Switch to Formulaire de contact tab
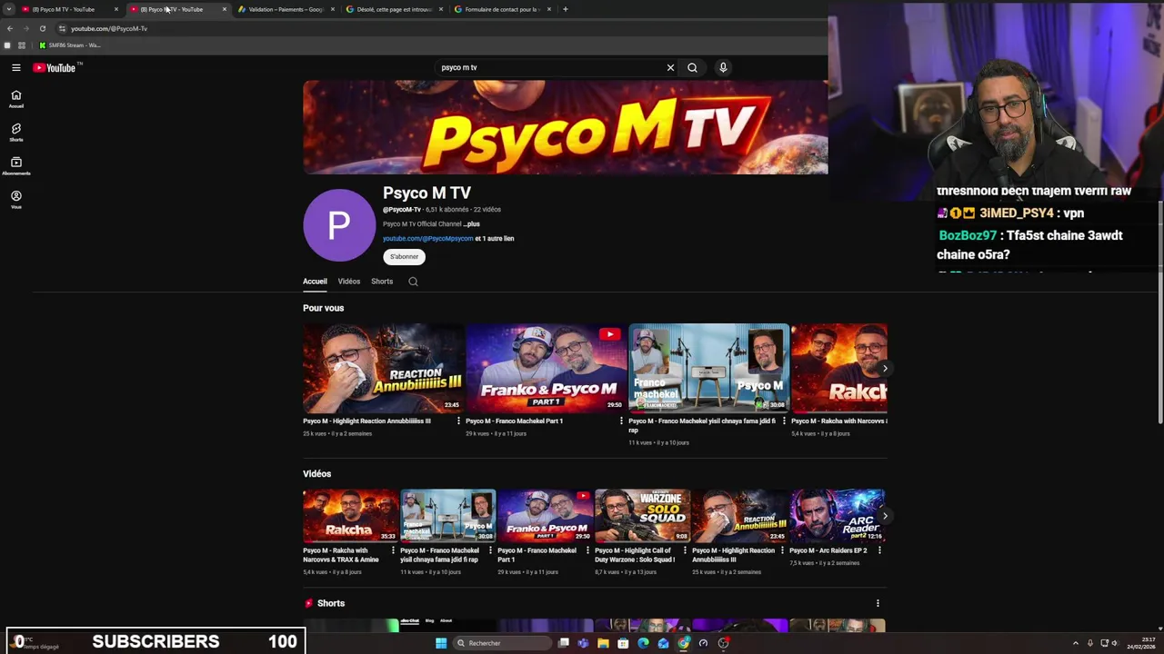This screenshot has height=654, width=1164. 502,9
